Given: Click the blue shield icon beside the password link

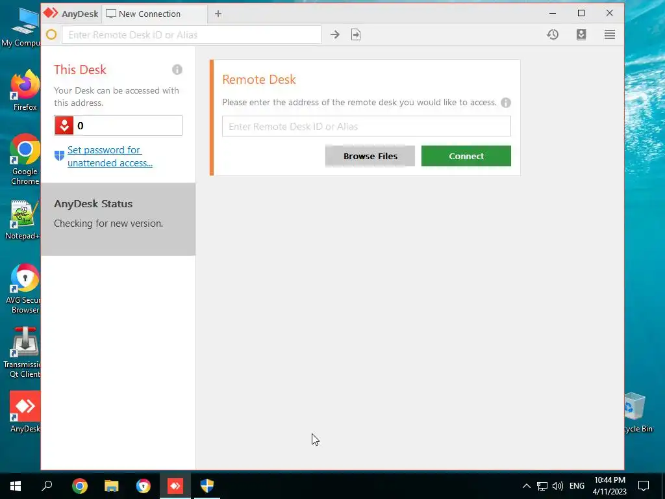Looking at the screenshot, I should point(59,156).
